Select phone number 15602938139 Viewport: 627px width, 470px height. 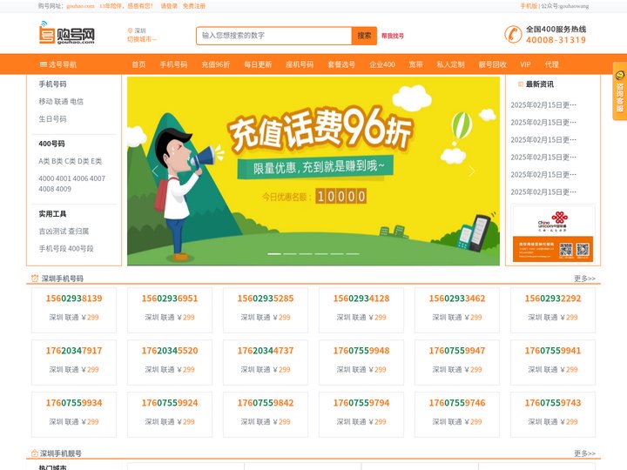click(74, 299)
